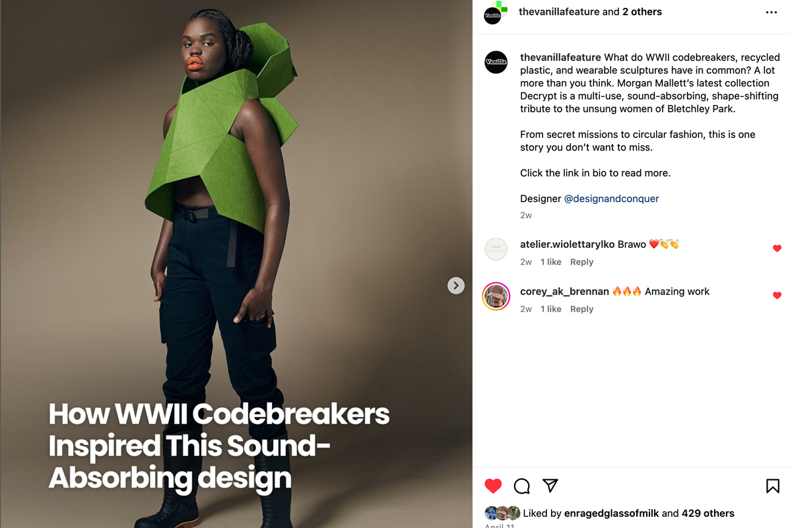Open thevanillafeature username in the header

[x=559, y=12]
